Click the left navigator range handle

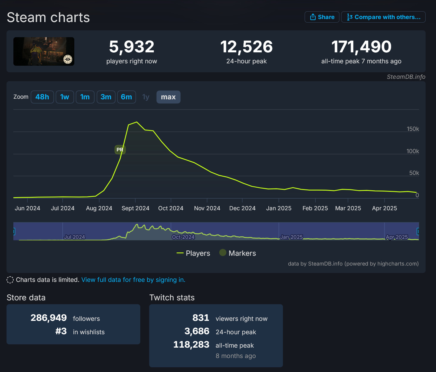point(14,231)
